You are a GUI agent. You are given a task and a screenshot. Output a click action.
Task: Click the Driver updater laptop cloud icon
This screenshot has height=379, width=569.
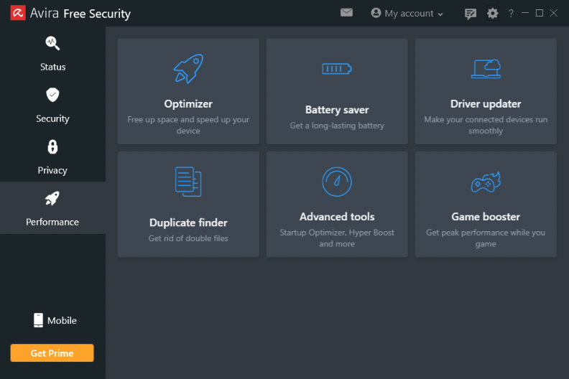486,69
